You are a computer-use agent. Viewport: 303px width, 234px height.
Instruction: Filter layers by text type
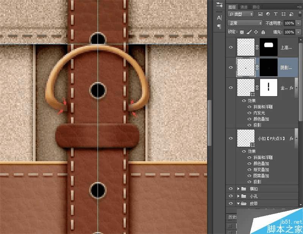point(275,14)
